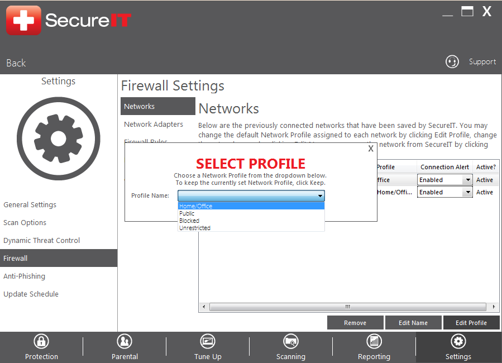Switch to the Networks tab
Viewport: 502px width, 363px height.
pos(158,106)
